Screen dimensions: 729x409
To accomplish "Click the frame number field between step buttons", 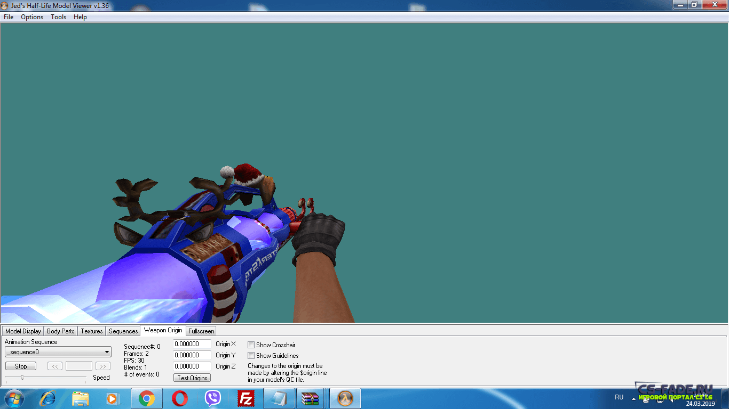I will pyautogui.click(x=79, y=366).
